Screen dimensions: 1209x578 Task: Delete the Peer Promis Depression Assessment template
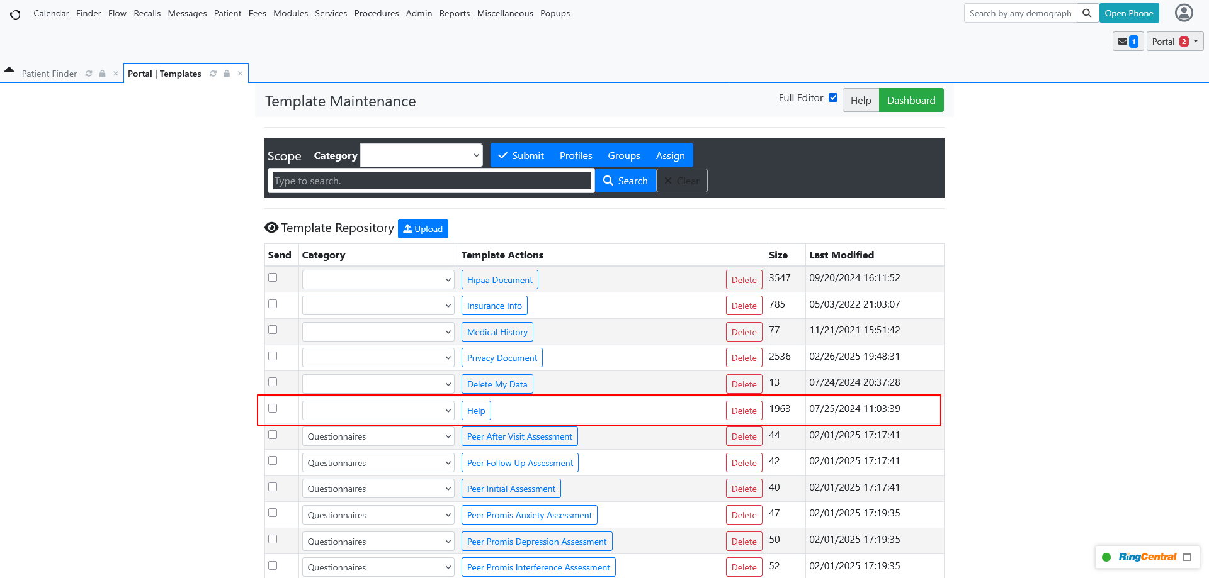pos(744,542)
